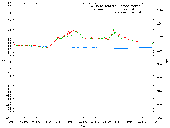Click the 04:00 time label
Image resolution: width=170 pixels, height=128 pixels.
[x=36, y=122]
